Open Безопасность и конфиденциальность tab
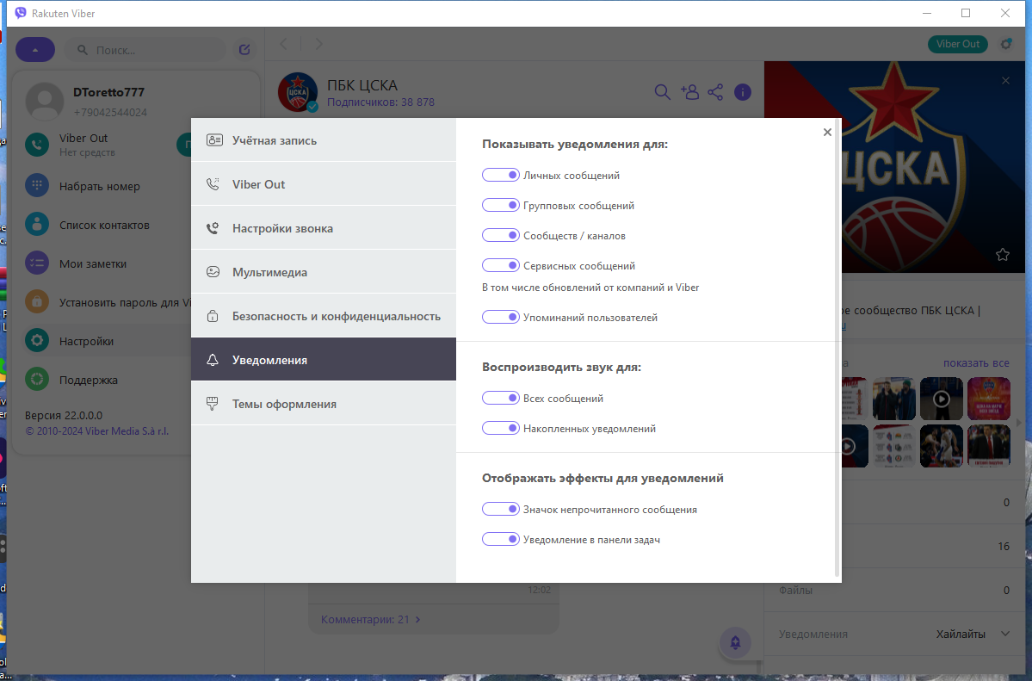This screenshot has width=1032, height=681. point(323,316)
